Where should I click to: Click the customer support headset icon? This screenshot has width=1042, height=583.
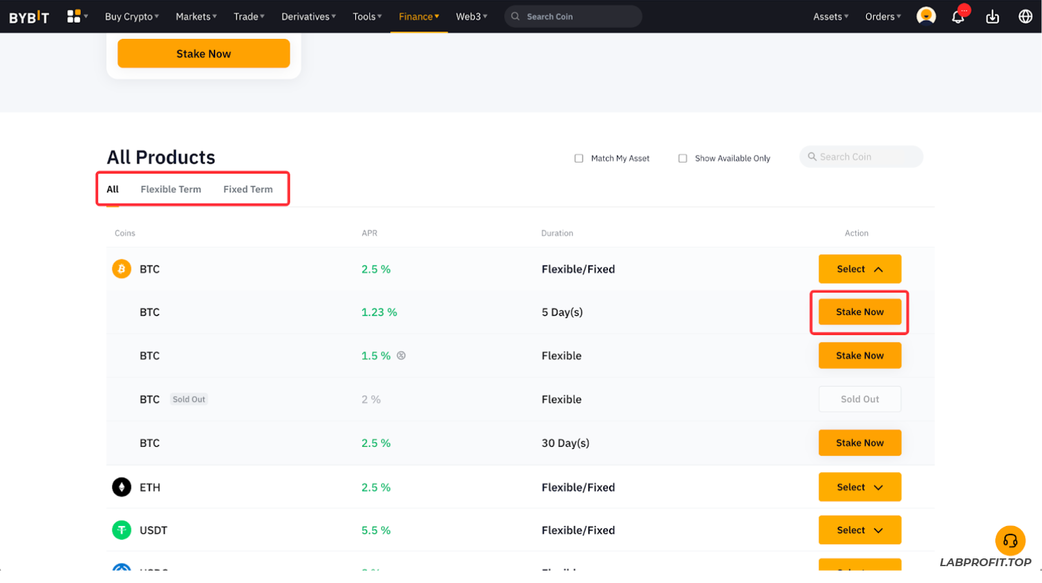click(1010, 540)
